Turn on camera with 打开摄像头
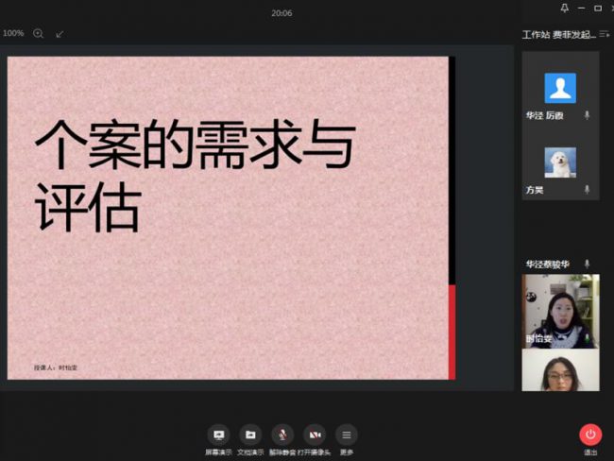This screenshot has width=614, height=461. coord(315,435)
